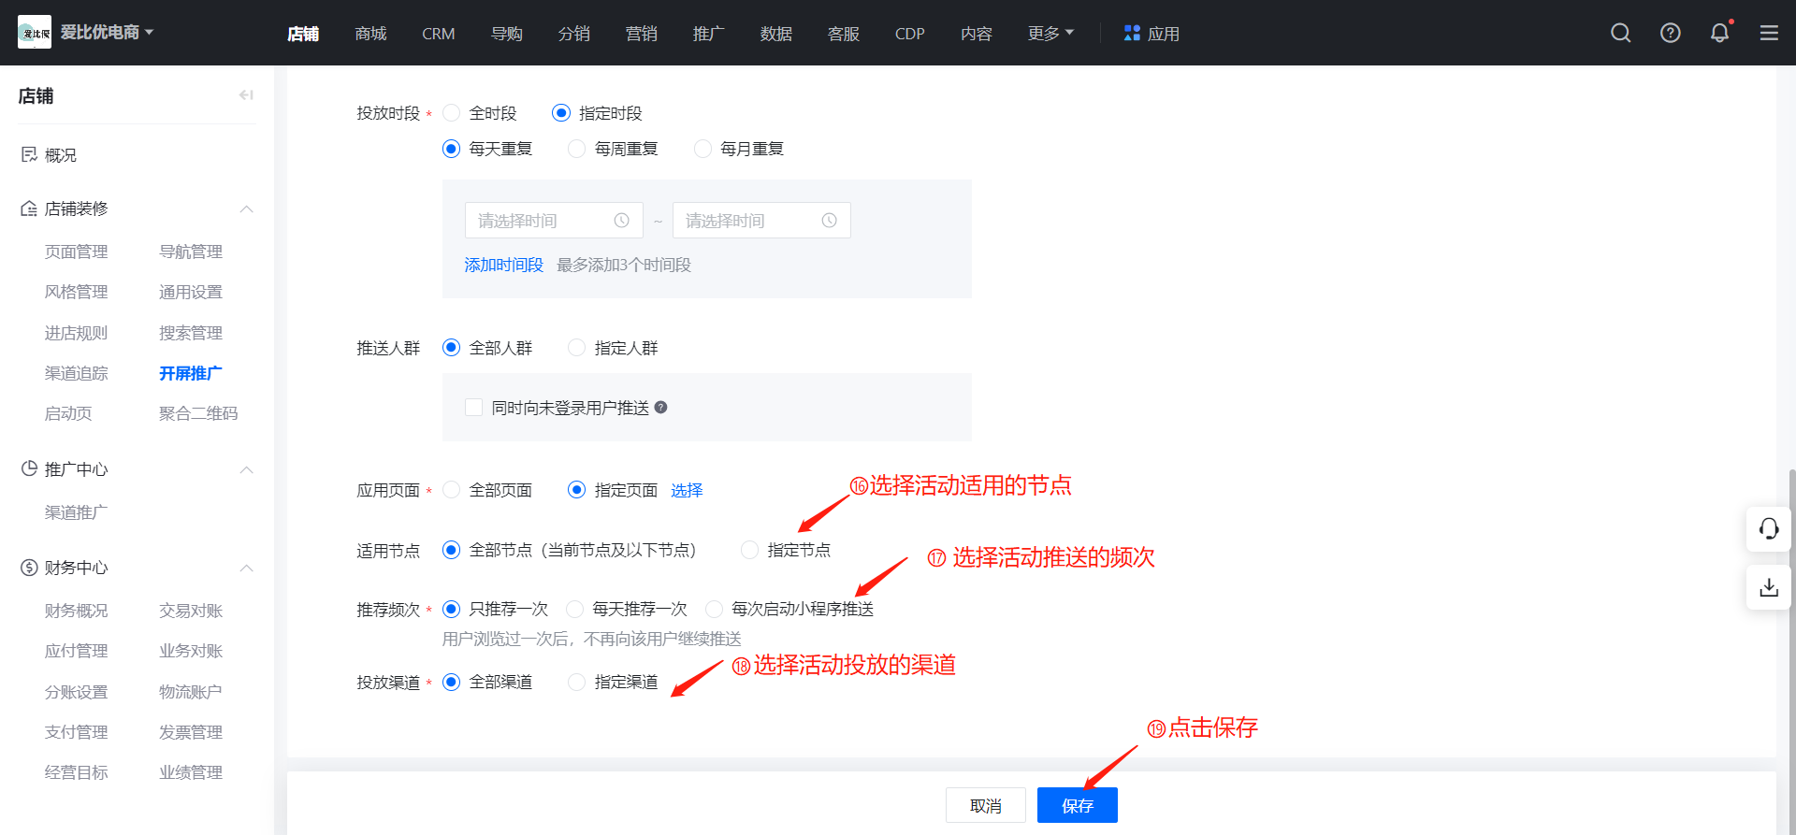Click the 保存 button
This screenshot has width=1796, height=835.
[1078, 805]
